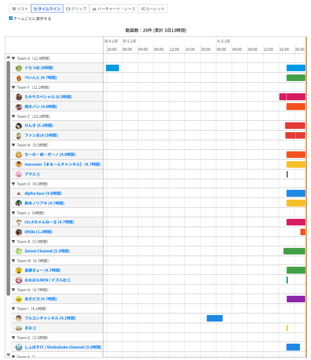Click 焼きパン avatar icon
The height and width of the screenshot is (360, 311).
pos(19,107)
